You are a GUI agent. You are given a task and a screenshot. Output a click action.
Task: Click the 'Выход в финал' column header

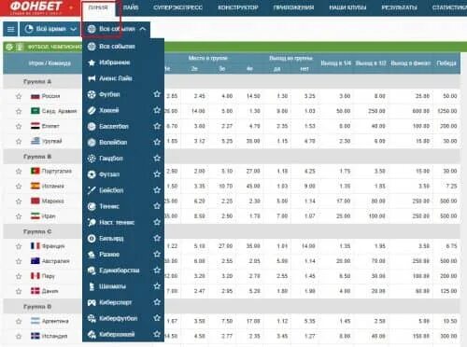click(410, 63)
